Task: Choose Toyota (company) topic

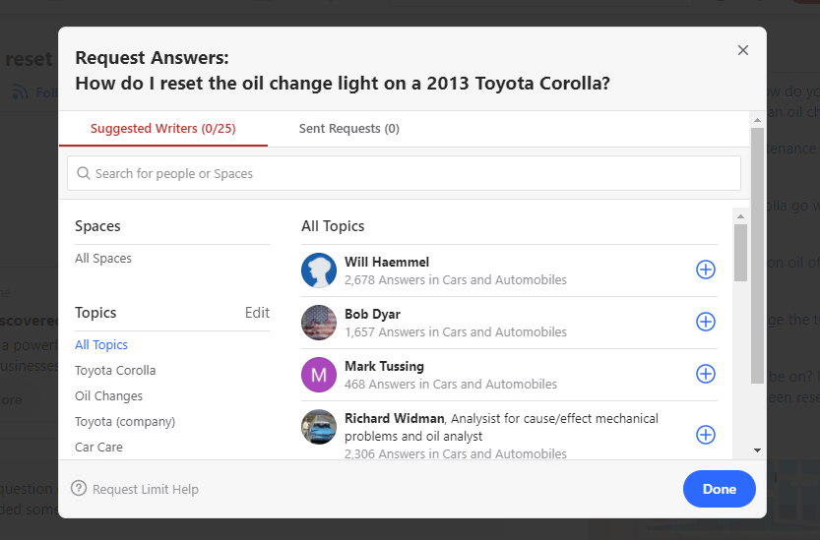Action: (x=125, y=422)
